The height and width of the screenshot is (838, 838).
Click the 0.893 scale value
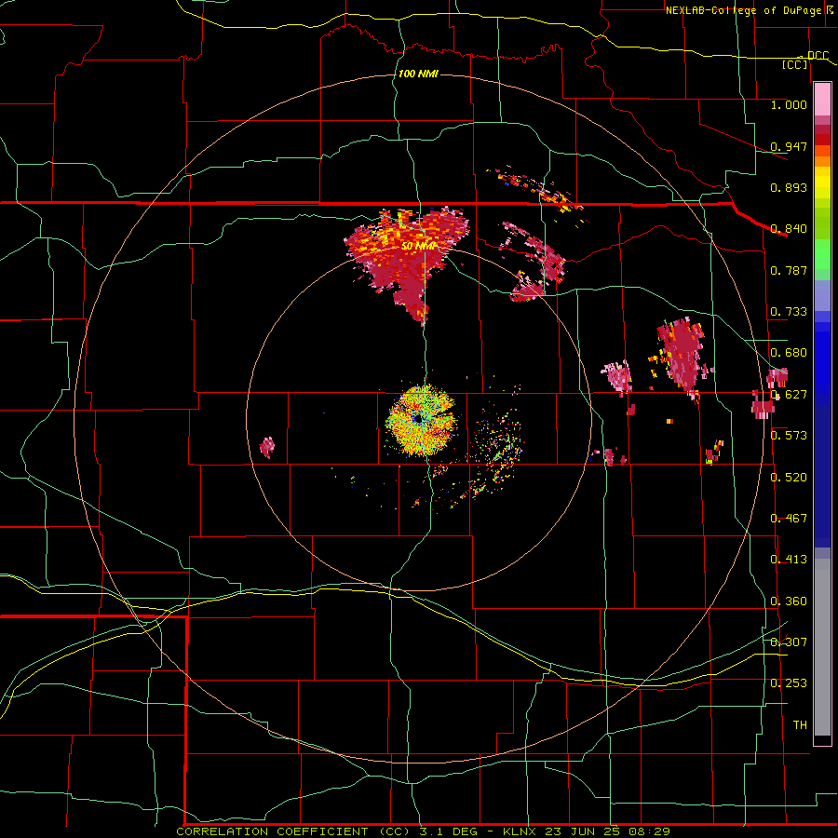(789, 187)
